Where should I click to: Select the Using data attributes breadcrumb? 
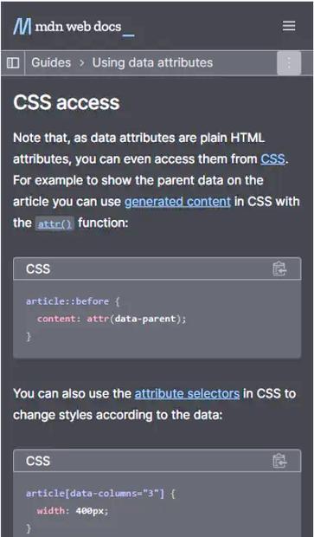(x=152, y=62)
